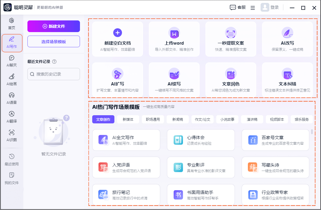Switch to the 新媒体 tab
Viewport: 321px width, 210px height.
(x=128, y=119)
